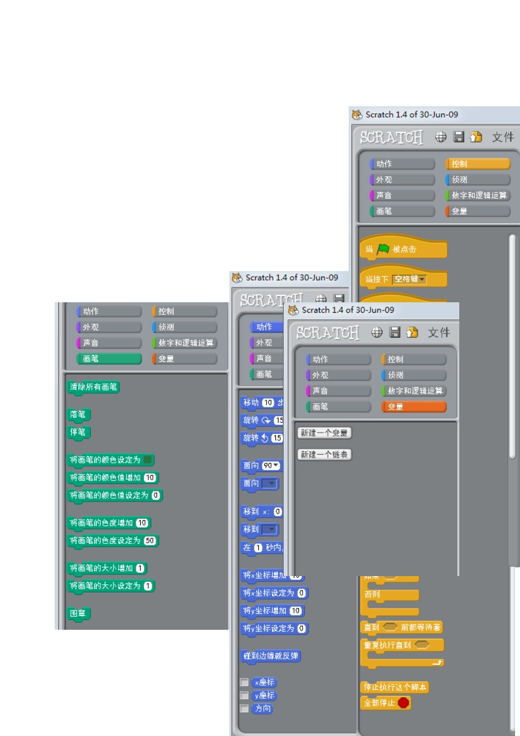This screenshot has height=736, width=520.
Task: Expand the 面向 90 direction dropdown
Action: coord(271,466)
